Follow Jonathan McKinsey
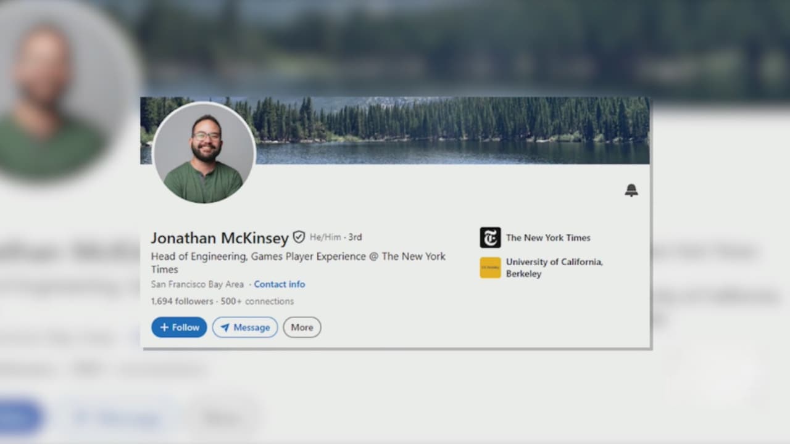 click(179, 327)
